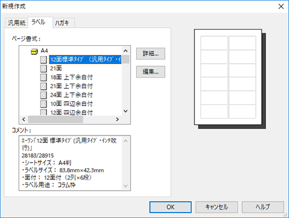This screenshot has width=289, height=218.
Task: Click format list scroll-down arrow
Action: [126, 111]
